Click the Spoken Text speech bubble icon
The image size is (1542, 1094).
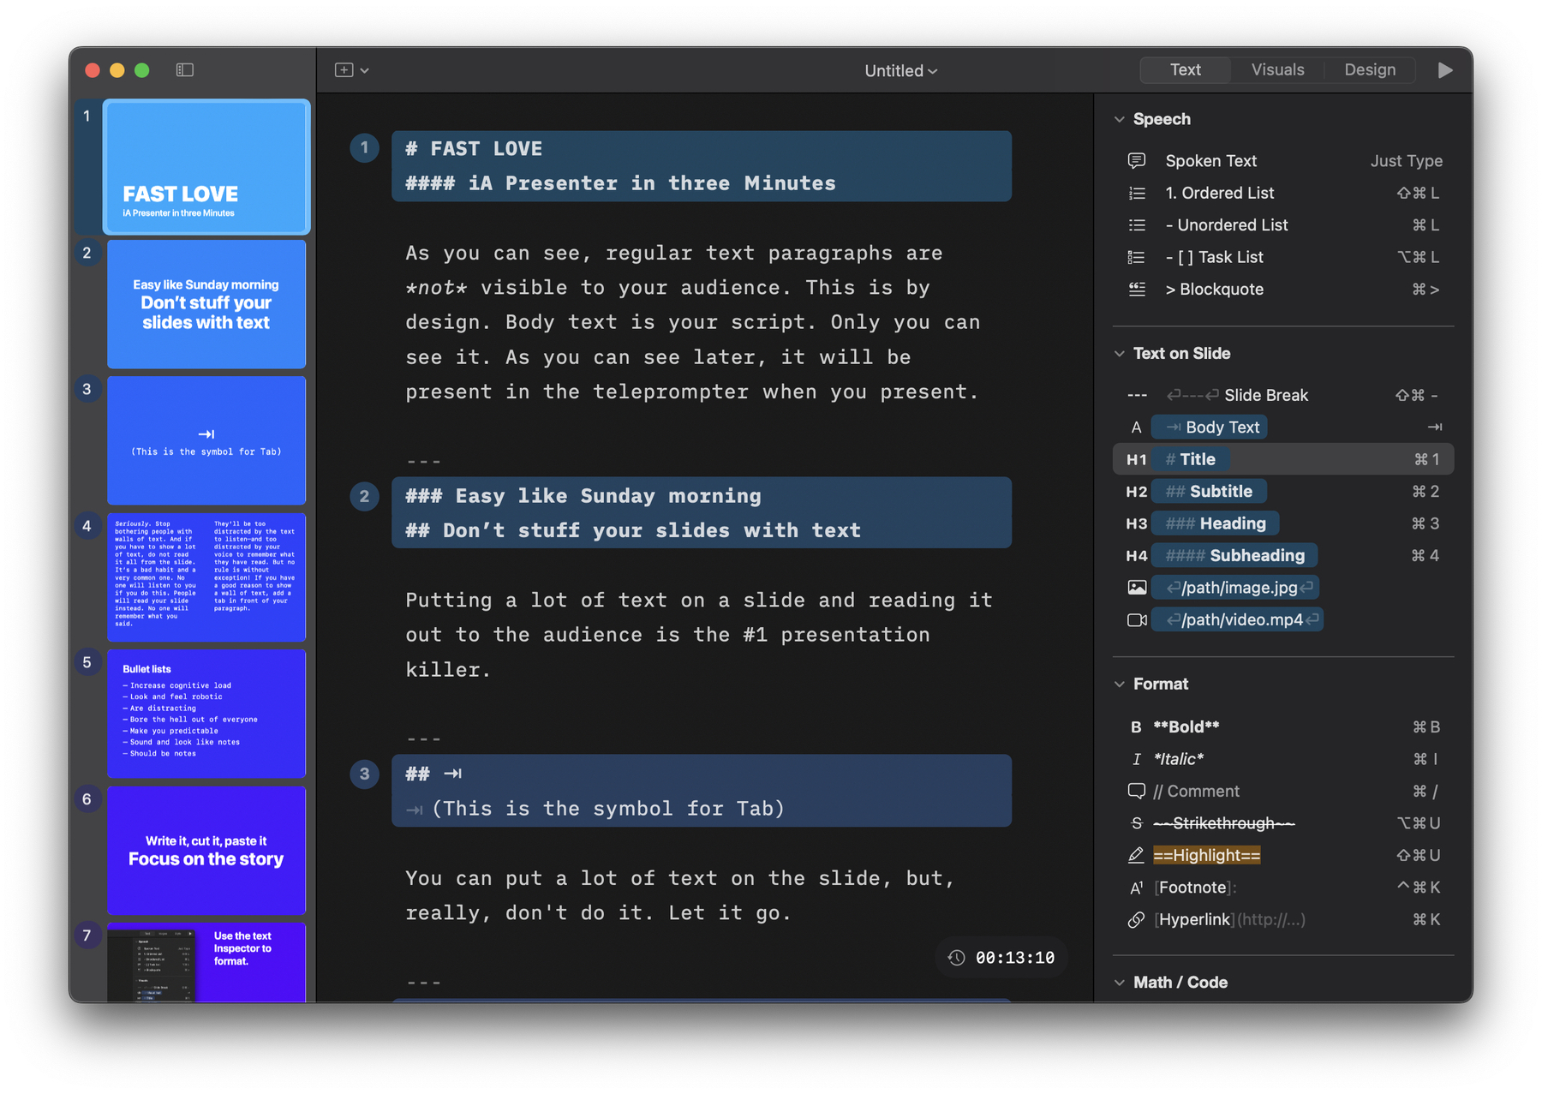point(1137,161)
